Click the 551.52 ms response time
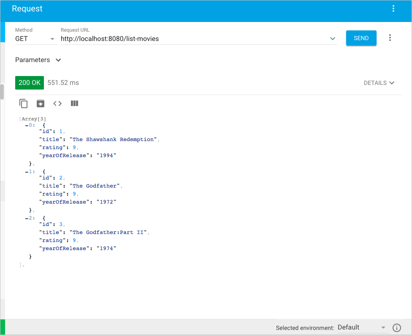 pos(63,83)
